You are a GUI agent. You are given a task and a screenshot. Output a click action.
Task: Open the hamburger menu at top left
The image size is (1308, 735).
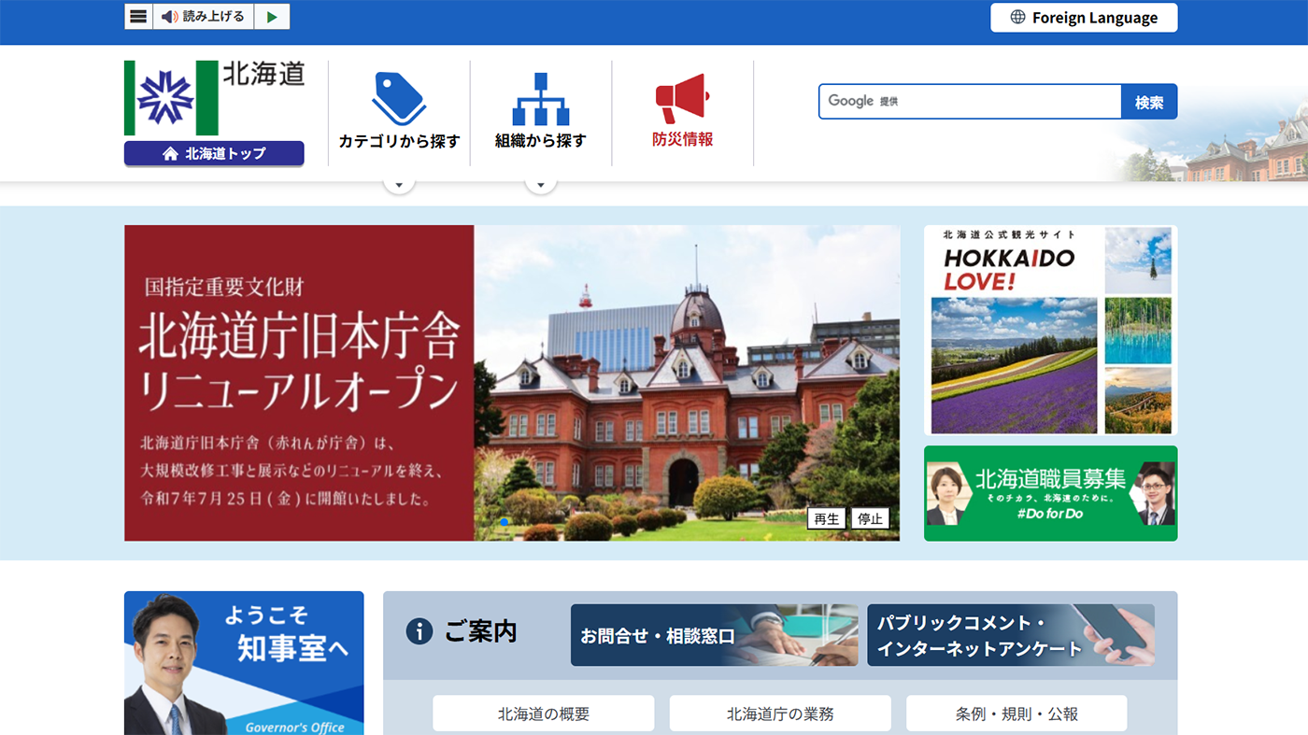137,16
